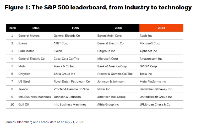Screen dimensions: 202x128
Task: Click the JPMorgan Chase & Co entry
Action: (x=155, y=104)
